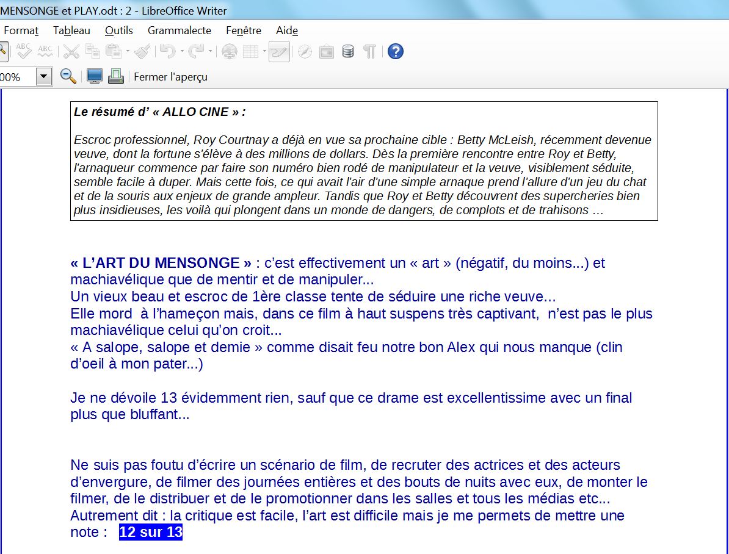Expand the Undo history dropdown

tap(182, 51)
